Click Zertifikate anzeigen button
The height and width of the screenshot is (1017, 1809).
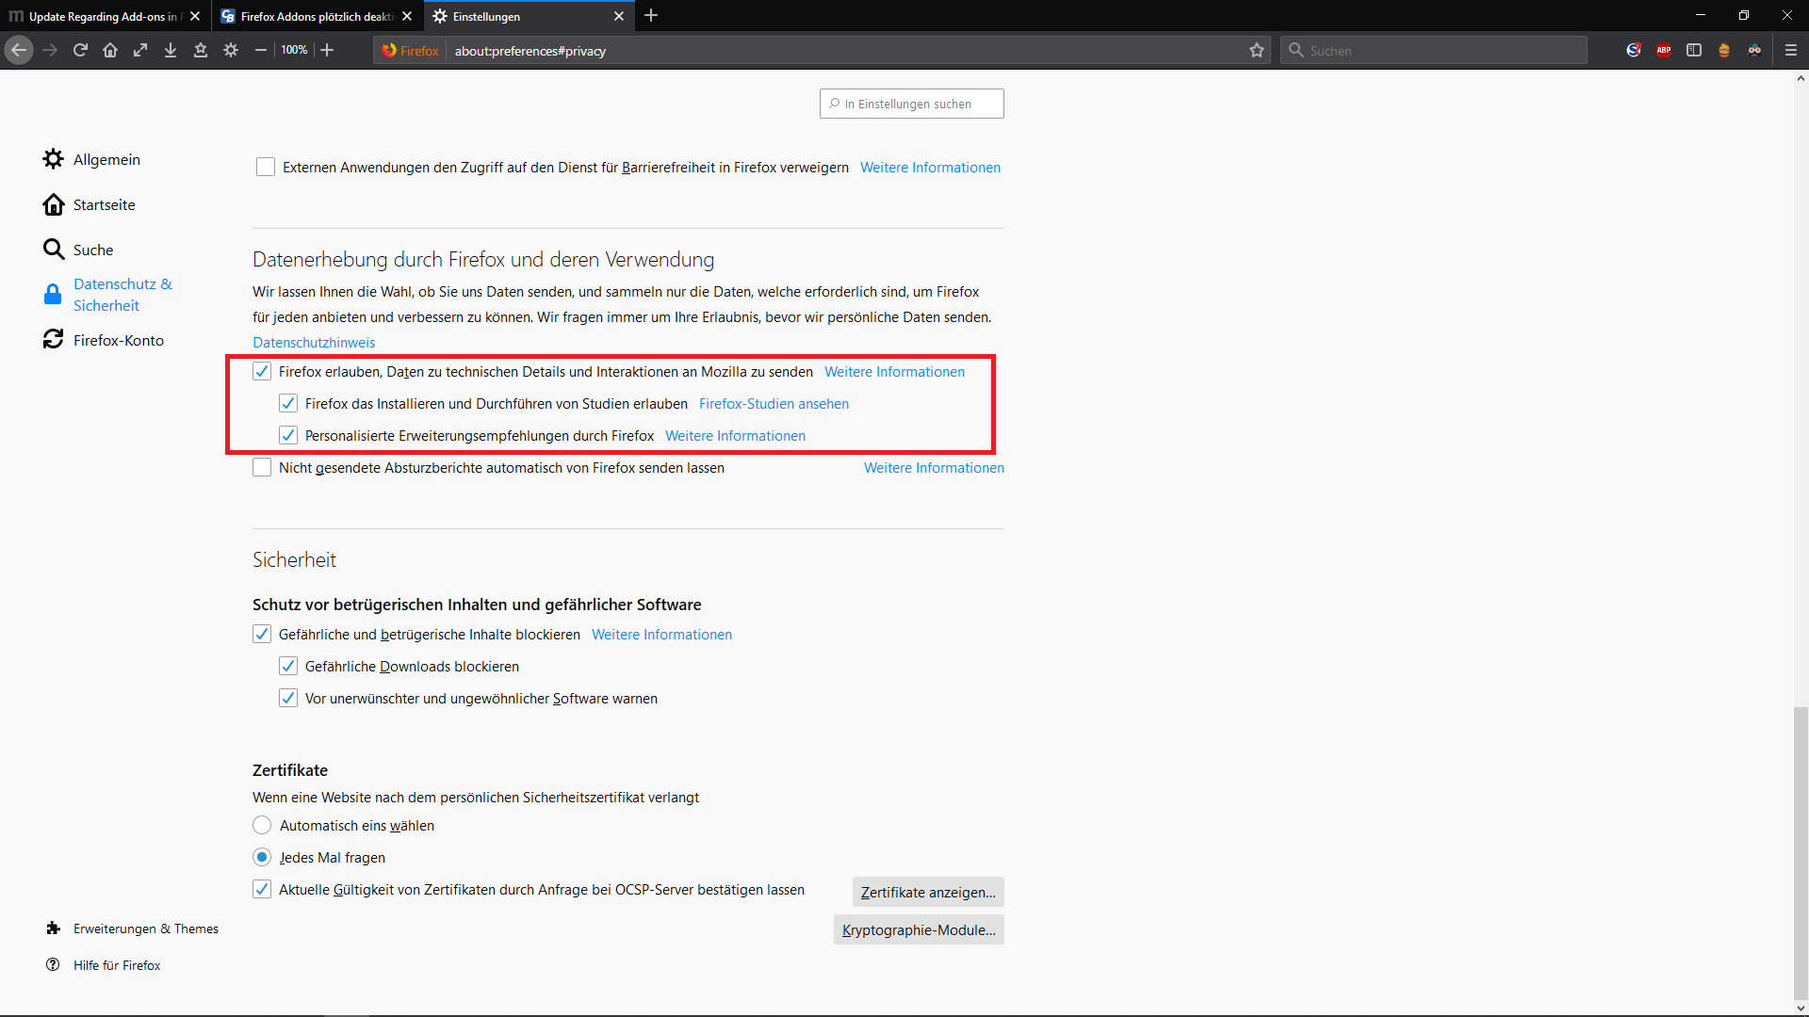click(927, 893)
